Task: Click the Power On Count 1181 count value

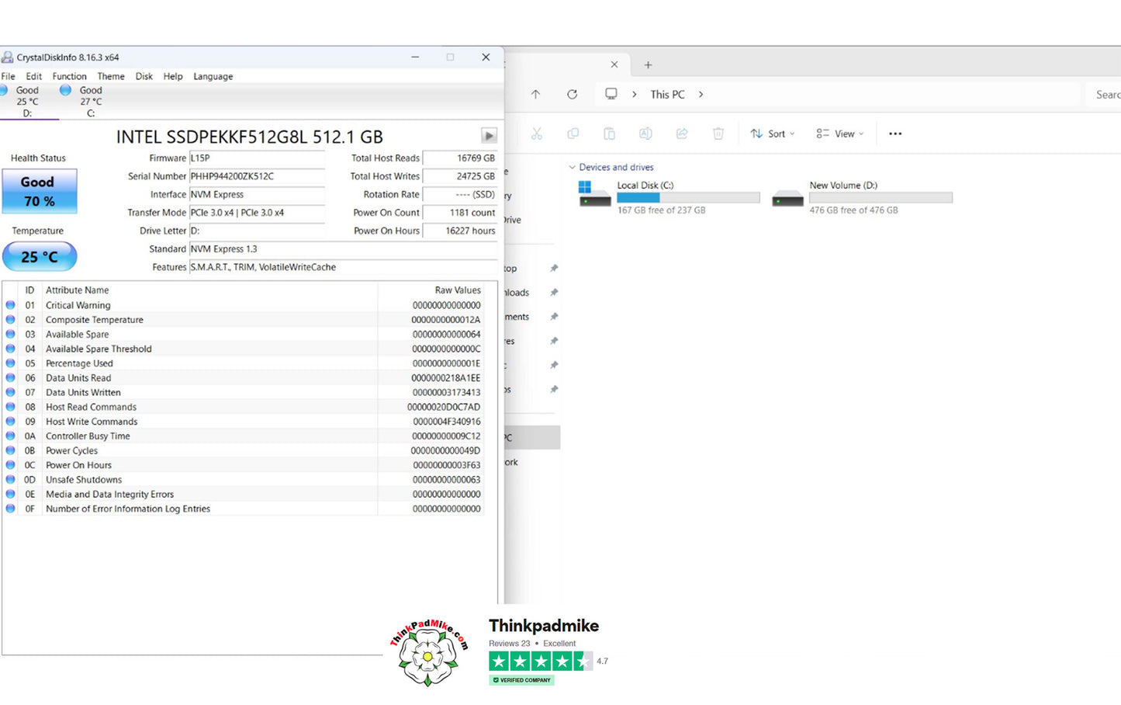Action: point(460,213)
